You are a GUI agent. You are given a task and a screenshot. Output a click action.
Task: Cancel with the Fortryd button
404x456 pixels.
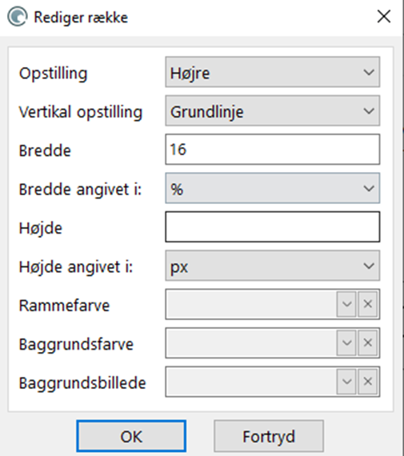point(269,436)
